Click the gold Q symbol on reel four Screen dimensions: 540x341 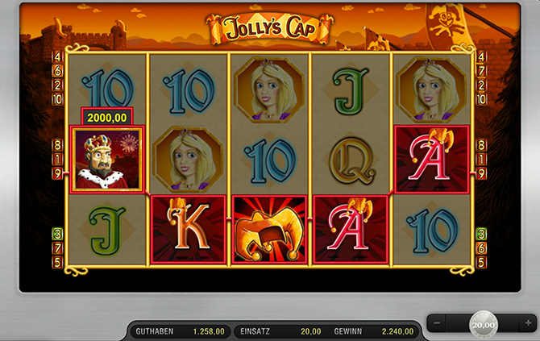pyautogui.click(x=351, y=160)
